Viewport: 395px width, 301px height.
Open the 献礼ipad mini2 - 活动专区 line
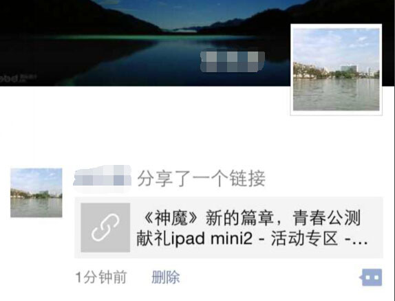click(237, 238)
